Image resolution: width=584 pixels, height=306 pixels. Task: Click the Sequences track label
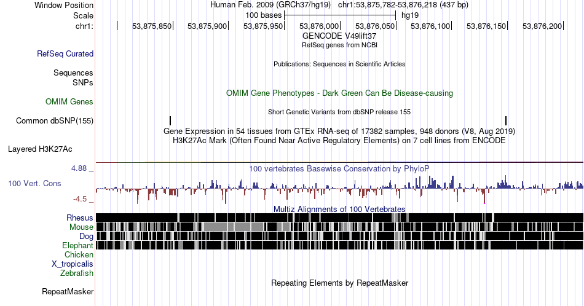[x=73, y=73]
